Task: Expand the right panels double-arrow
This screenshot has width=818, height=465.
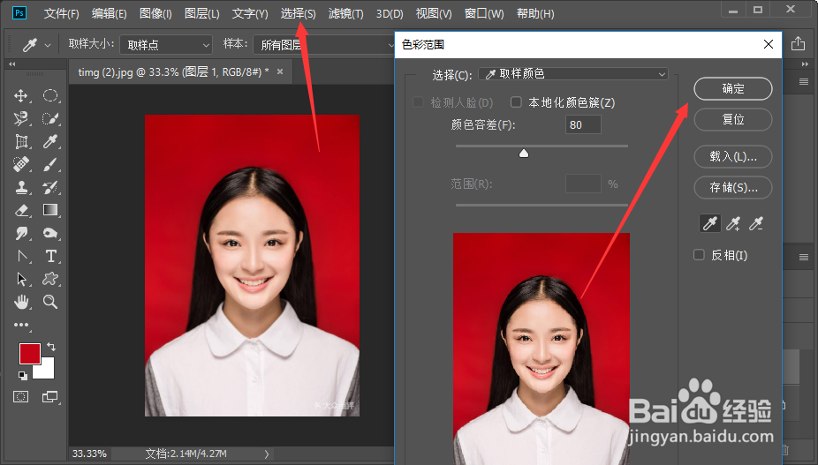Action: click(805, 64)
